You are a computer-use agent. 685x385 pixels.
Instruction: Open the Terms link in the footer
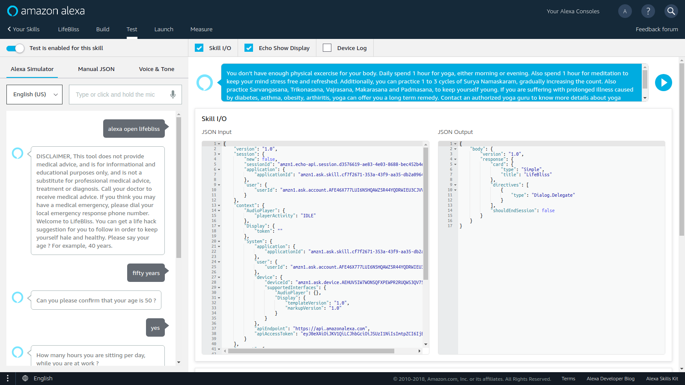click(x=569, y=379)
